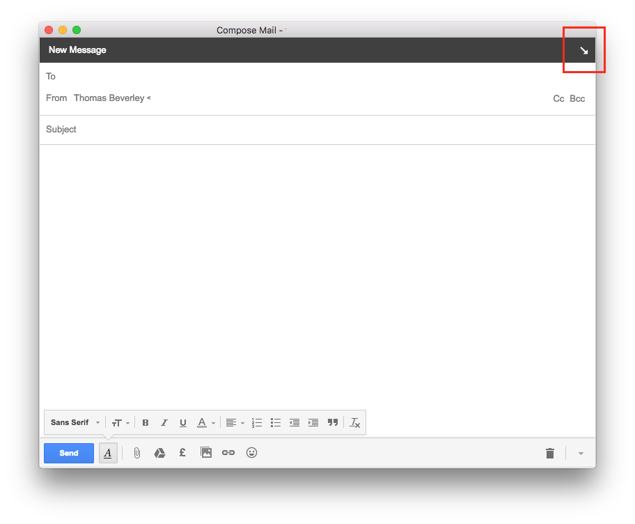Toggle italic formatting
Image resolution: width=635 pixels, height=524 pixels.
click(x=164, y=422)
